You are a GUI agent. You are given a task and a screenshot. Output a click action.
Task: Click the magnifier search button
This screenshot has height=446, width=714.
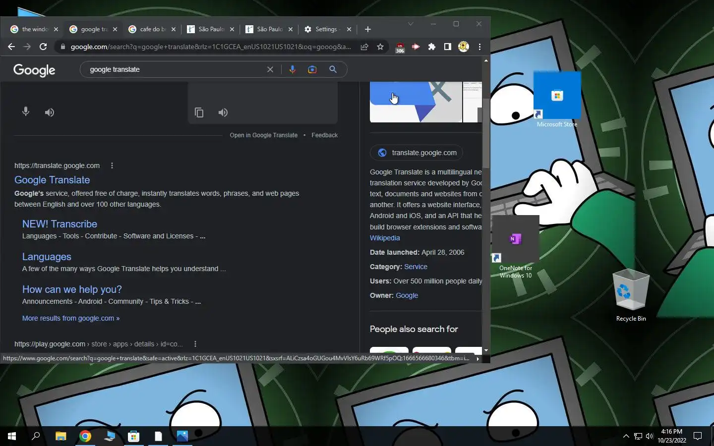[333, 69]
